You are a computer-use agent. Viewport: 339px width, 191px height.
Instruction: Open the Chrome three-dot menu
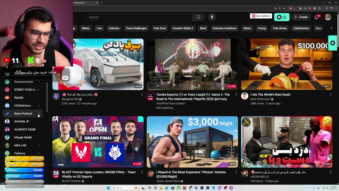[336, 8]
